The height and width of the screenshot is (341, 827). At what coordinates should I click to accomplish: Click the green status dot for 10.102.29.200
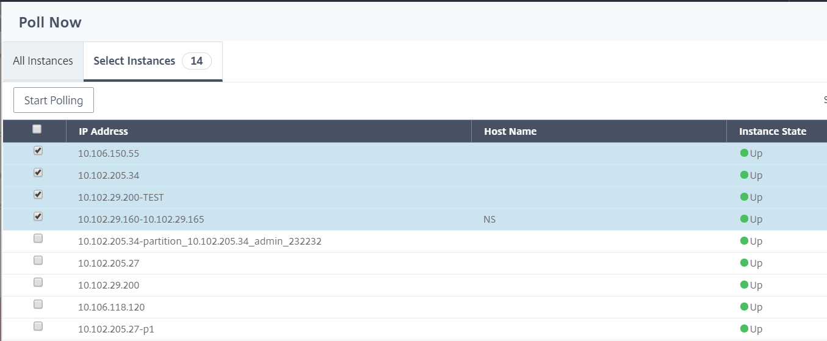tap(744, 285)
